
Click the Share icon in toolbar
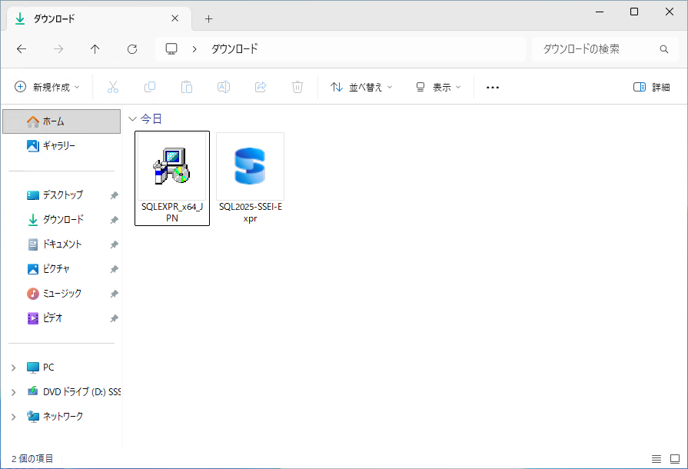click(x=261, y=87)
